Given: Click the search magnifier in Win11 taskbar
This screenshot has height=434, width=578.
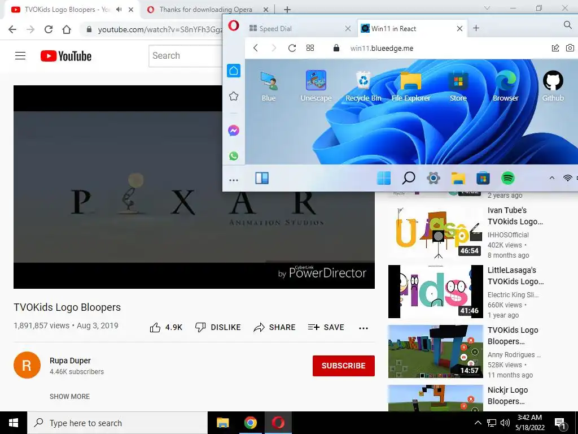Looking at the screenshot, I should (x=409, y=178).
